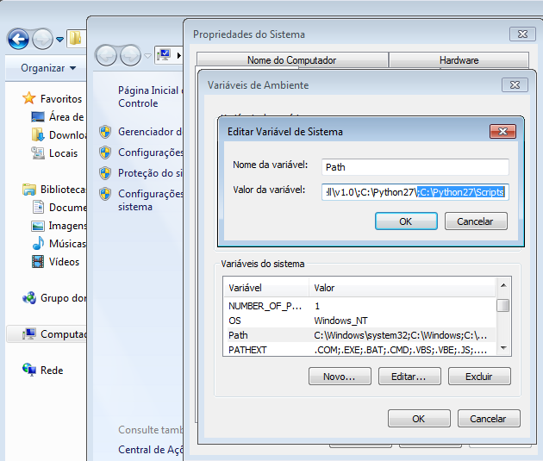This screenshot has height=461, width=543.
Task: Click shield icon next to Gerenciador de Dispositivos
Action: point(105,132)
